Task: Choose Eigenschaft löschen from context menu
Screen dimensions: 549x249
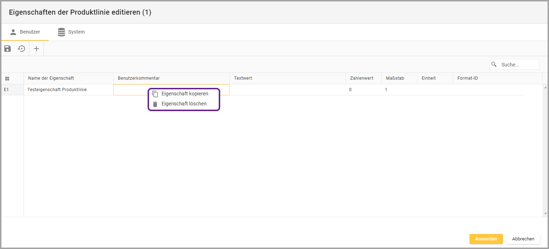Action: tap(184, 104)
